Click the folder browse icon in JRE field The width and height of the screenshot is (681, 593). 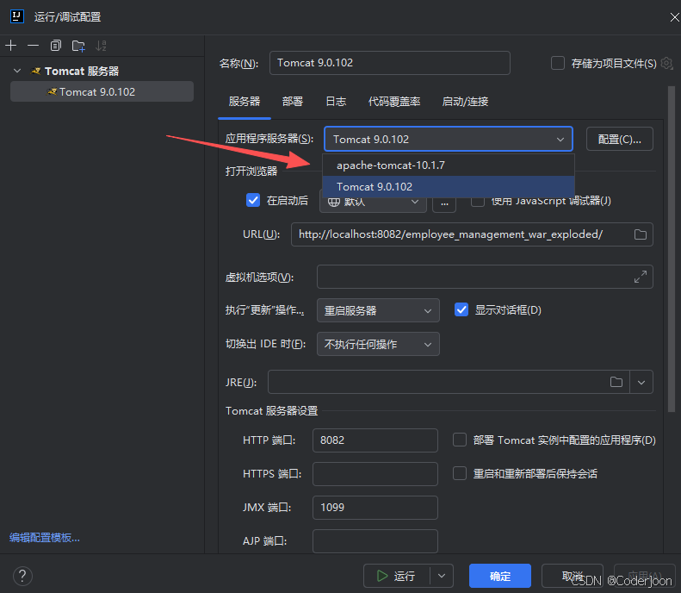pos(616,382)
